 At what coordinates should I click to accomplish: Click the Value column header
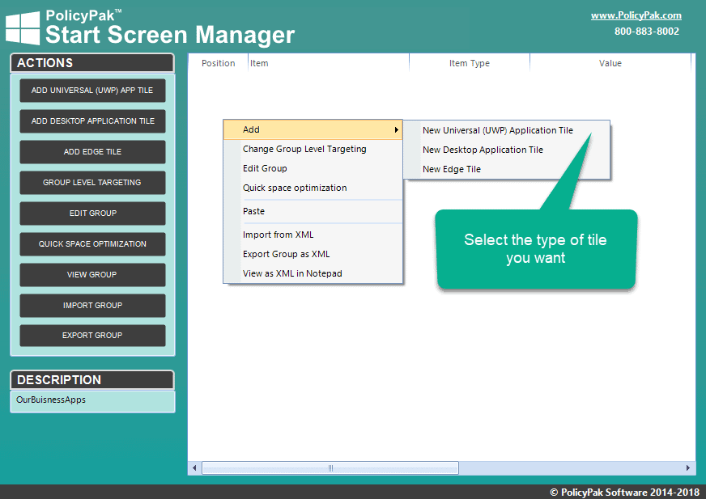click(610, 63)
